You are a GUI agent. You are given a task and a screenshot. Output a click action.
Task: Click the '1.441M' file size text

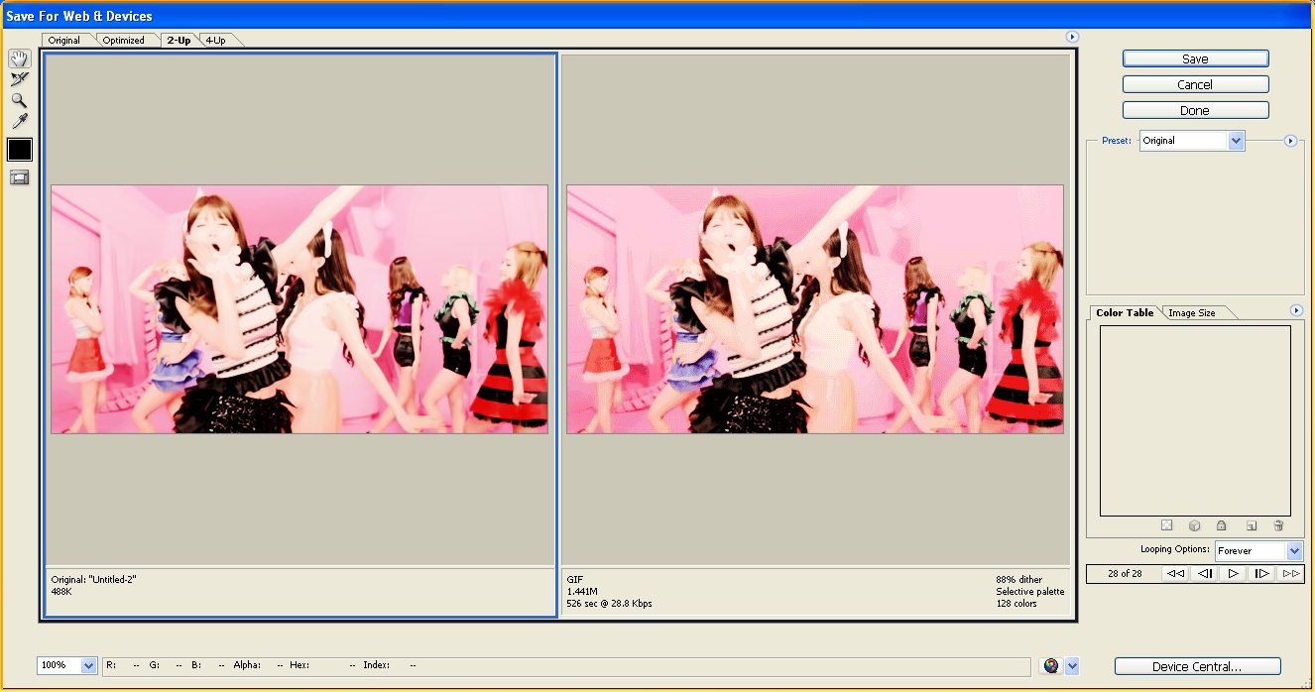[x=582, y=591]
